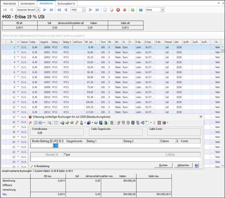The height and width of the screenshot is (198, 225).
Task: Click the paperclip attachment icon in dialog toolbar
Action: (154, 123)
